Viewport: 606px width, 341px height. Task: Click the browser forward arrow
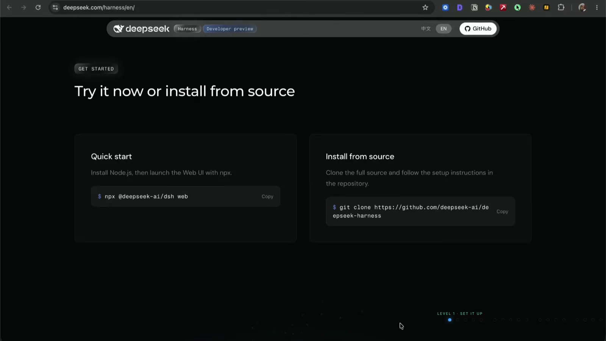pos(23,8)
